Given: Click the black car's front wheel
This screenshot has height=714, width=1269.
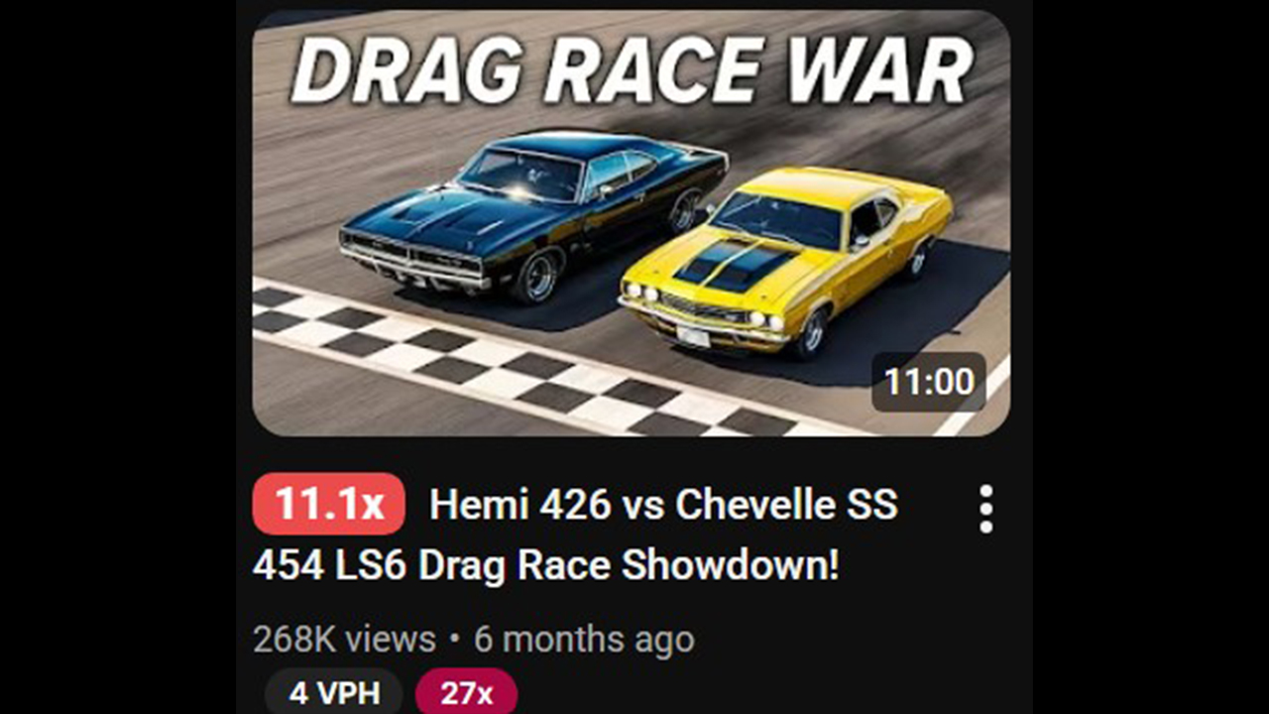Looking at the screenshot, I should tap(538, 275).
